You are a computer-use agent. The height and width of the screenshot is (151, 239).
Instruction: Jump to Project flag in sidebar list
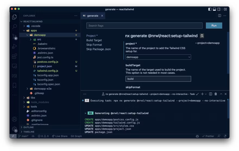click(92, 36)
